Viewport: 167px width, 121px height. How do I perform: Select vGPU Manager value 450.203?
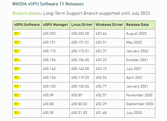[49, 34]
